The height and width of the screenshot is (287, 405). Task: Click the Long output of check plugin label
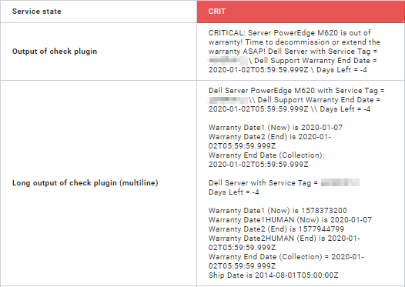[85, 183]
